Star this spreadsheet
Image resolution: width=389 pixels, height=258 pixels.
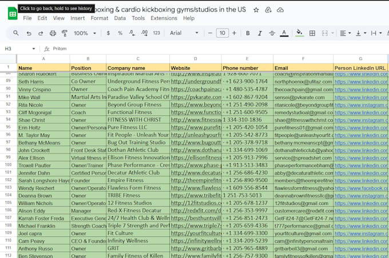click(x=256, y=10)
